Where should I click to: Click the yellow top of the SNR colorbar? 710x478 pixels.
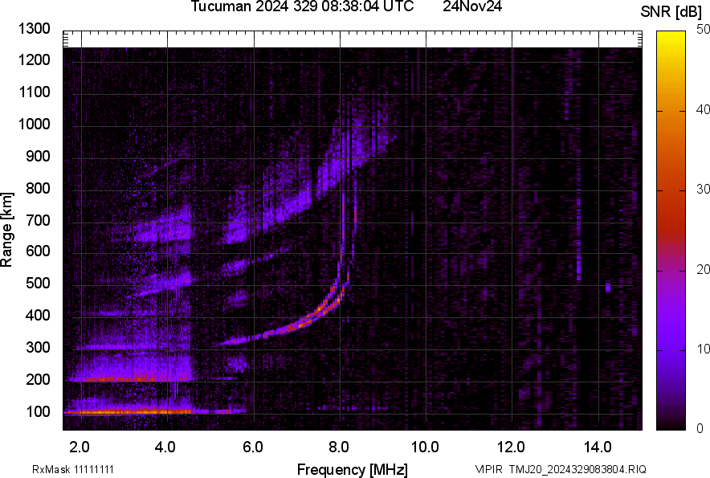[671, 41]
